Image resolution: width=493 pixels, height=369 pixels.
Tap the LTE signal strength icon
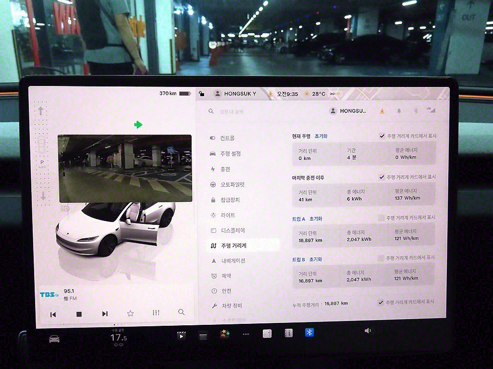431,110
